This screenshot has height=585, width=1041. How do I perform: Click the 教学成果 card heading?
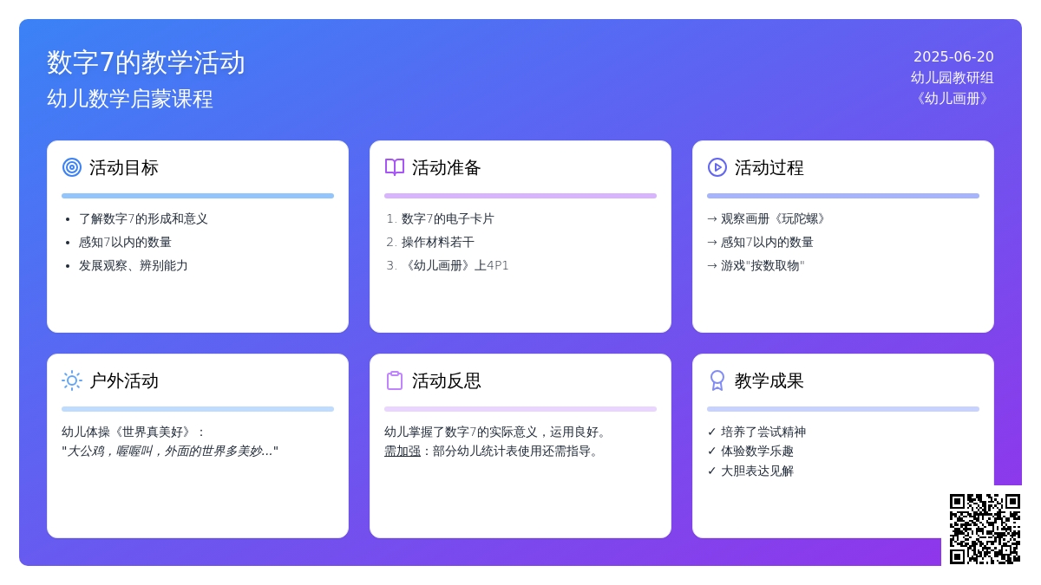click(769, 380)
